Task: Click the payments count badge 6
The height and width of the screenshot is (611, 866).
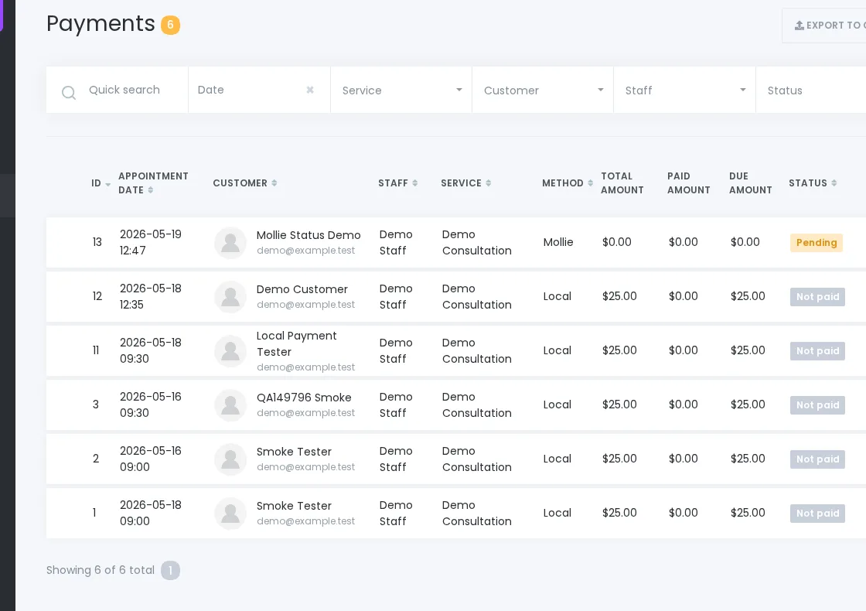Action: click(x=170, y=25)
